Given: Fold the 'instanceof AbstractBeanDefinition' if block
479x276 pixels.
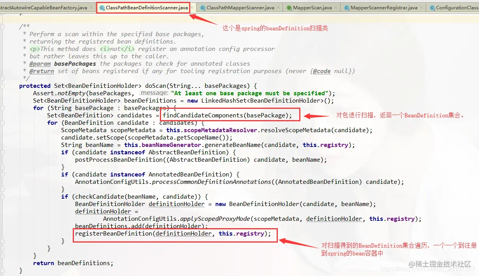Looking at the screenshot, I should point(3,152).
